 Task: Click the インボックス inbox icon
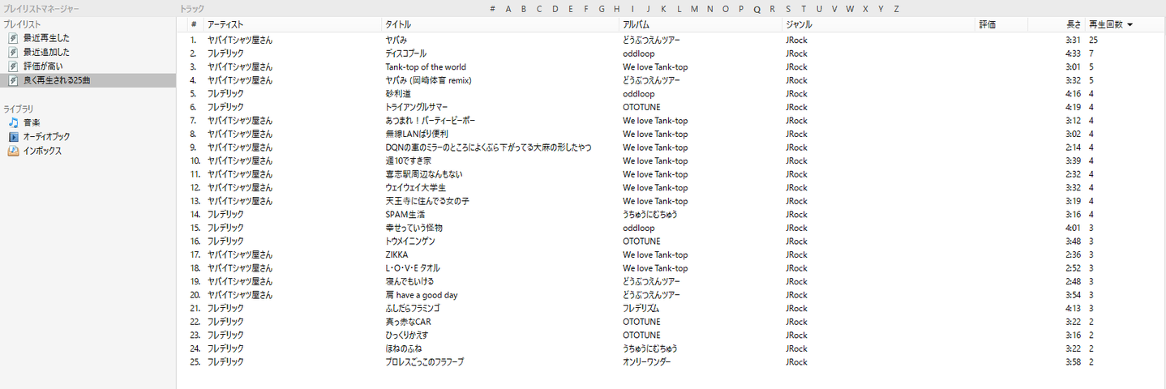pyautogui.click(x=13, y=151)
